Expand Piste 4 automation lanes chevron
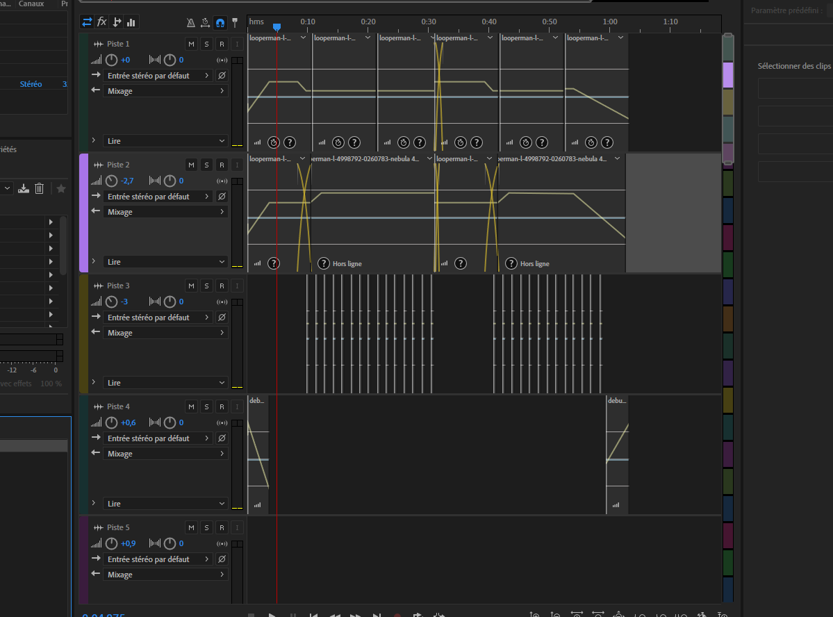This screenshot has width=833, height=617. pyautogui.click(x=94, y=504)
